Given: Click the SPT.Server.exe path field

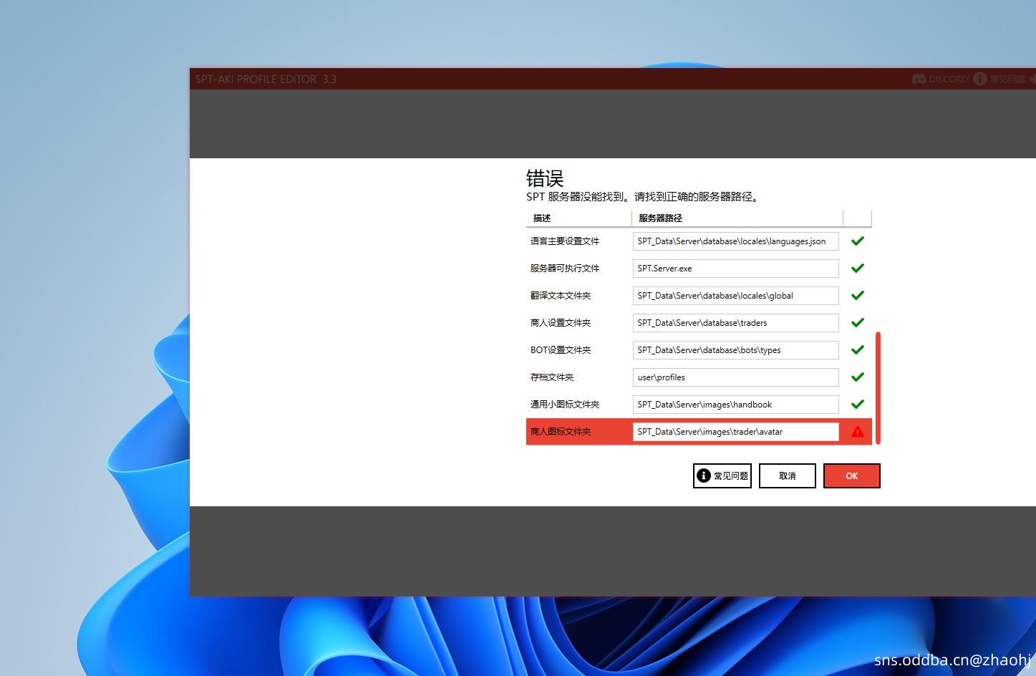Looking at the screenshot, I should coord(735,269).
